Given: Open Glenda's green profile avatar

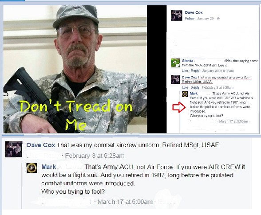Looking at the screenshot, I should pos(175,63).
